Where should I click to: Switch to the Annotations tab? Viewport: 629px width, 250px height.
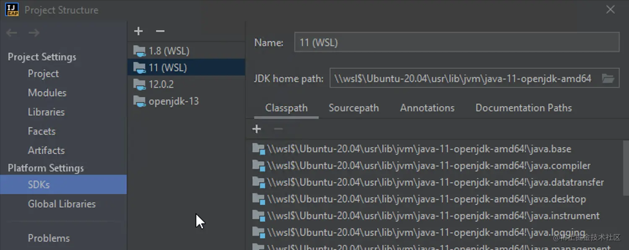coord(427,108)
